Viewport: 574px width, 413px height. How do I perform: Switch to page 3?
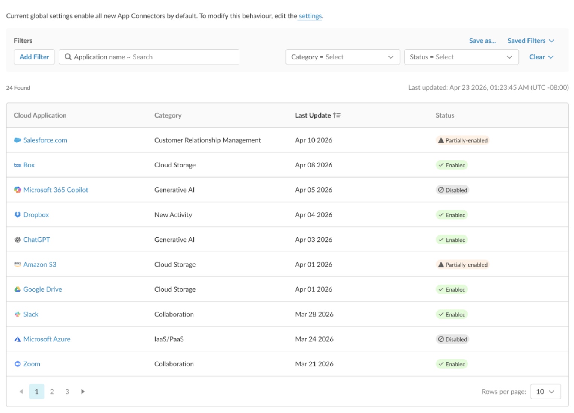(67, 392)
